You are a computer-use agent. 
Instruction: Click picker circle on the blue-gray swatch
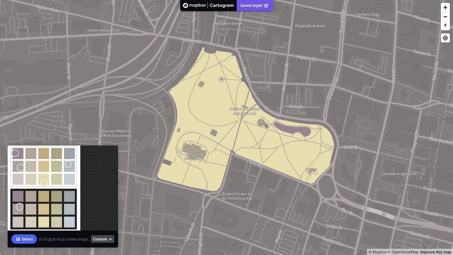(x=68, y=164)
